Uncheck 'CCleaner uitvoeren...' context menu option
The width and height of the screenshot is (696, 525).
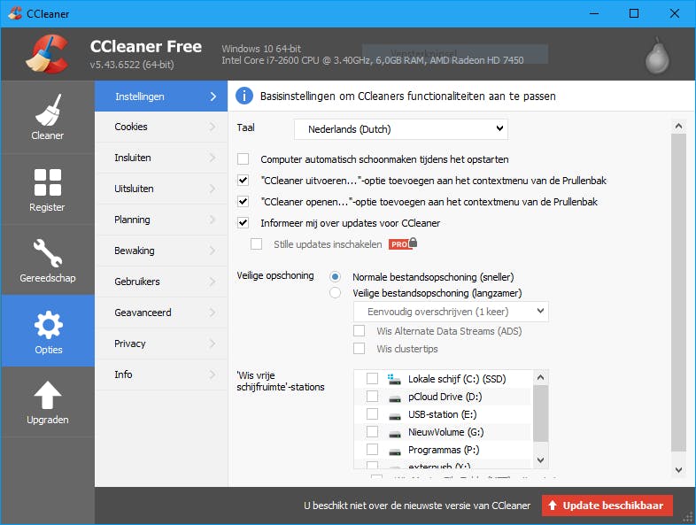(x=243, y=181)
